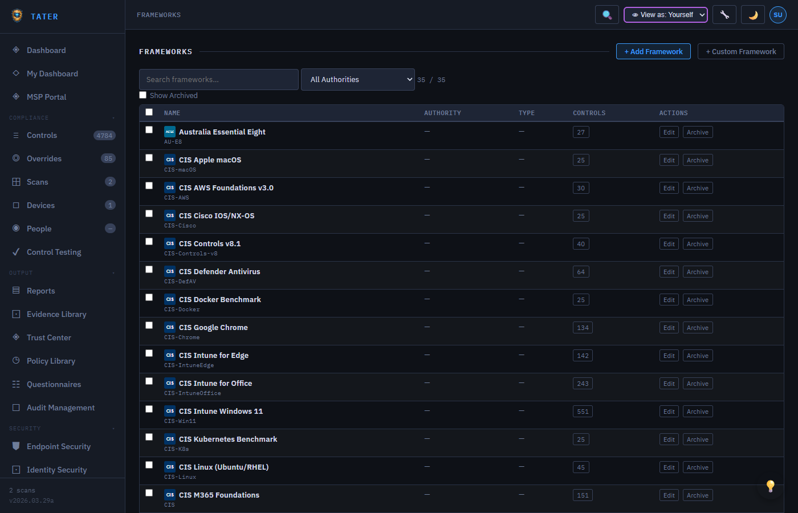Click the wrench tools icon
The height and width of the screenshot is (513, 798).
[x=724, y=15]
